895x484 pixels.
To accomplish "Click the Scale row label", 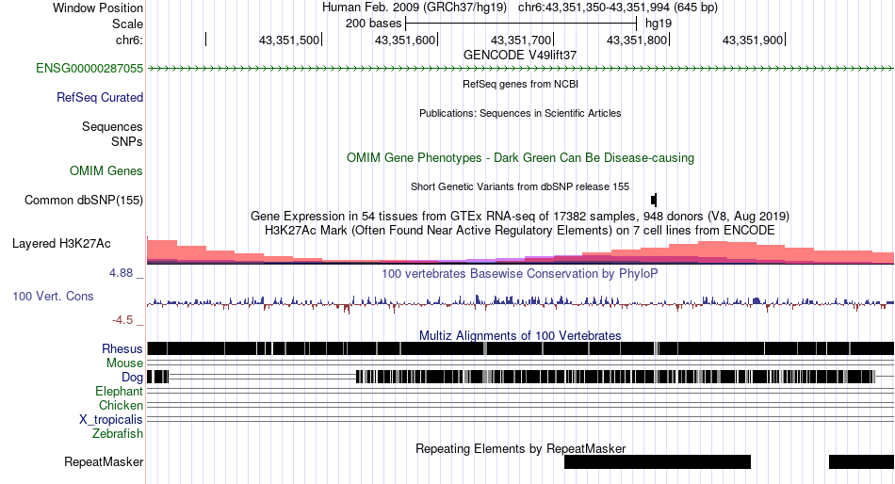I will (127, 24).
